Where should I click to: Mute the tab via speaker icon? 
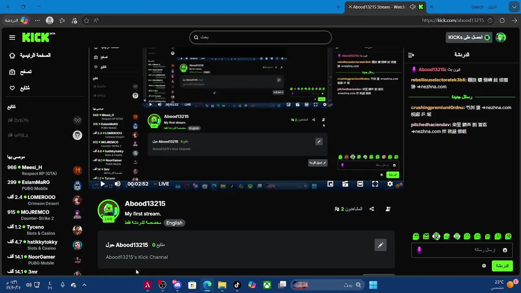(x=413, y=7)
